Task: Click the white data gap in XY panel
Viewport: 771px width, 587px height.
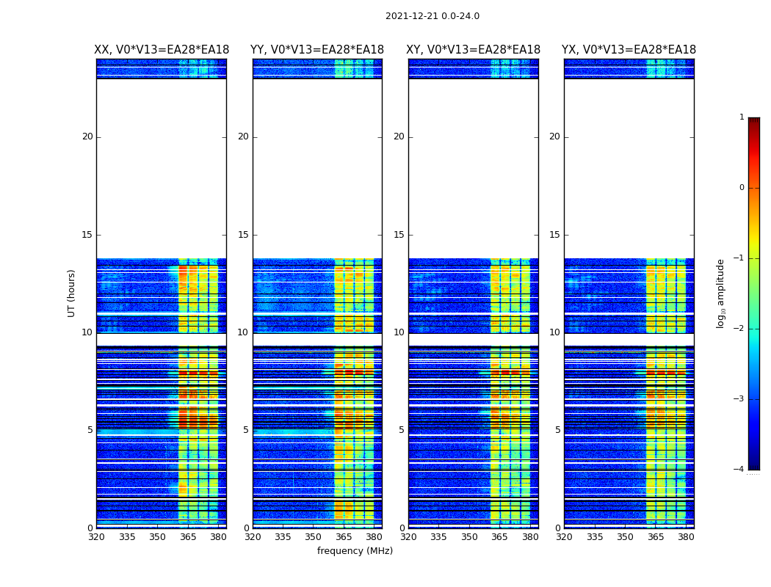Action: (x=473, y=169)
